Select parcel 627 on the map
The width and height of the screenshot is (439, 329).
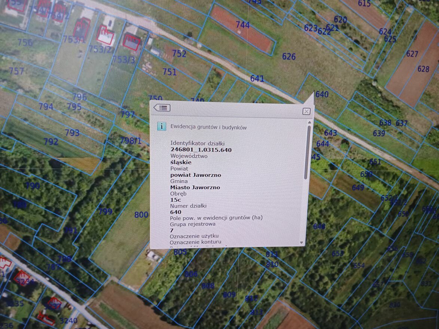point(412,54)
